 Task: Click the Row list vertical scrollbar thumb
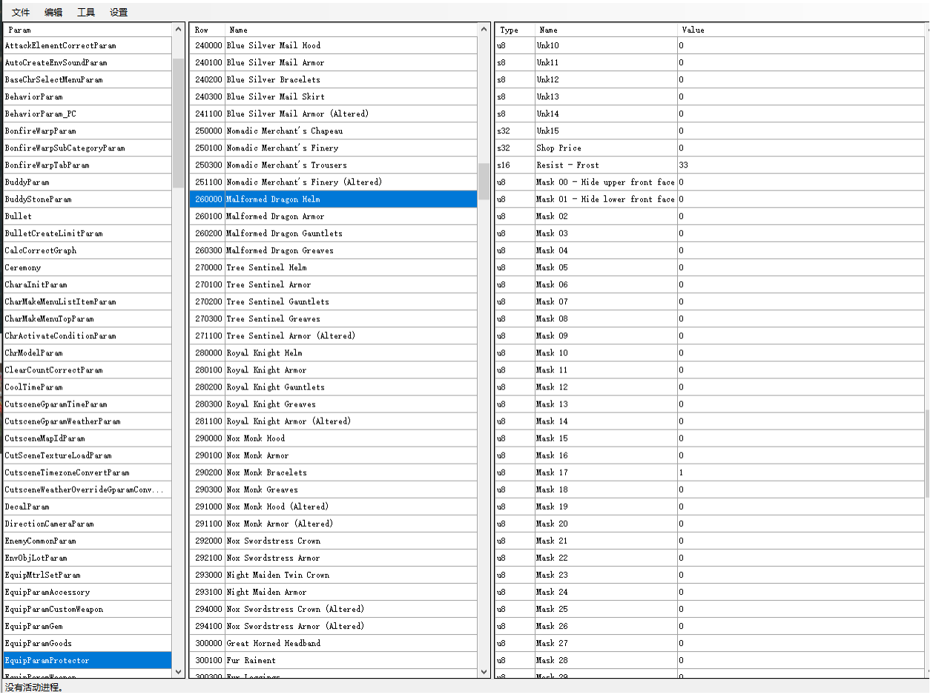click(x=484, y=181)
